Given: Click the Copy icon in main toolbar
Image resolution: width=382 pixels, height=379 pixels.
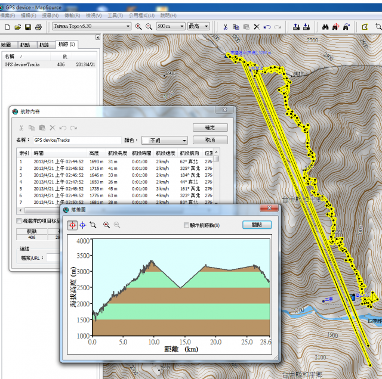Looking at the screenshot, I should click(x=236, y=27).
